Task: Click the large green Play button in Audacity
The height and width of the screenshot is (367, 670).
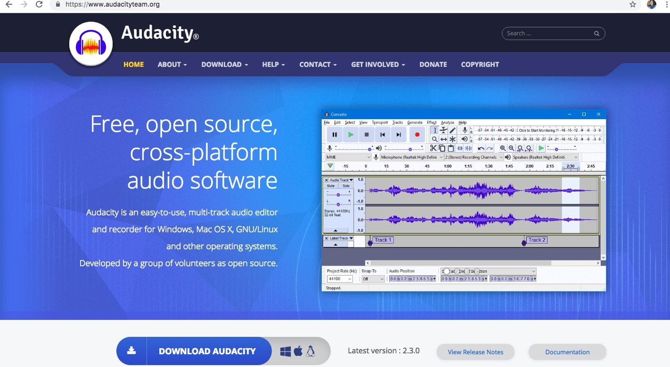Action: click(x=351, y=135)
